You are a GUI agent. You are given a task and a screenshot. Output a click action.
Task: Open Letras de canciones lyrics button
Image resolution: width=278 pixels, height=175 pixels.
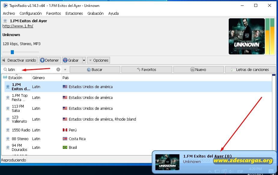click(250, 69)
